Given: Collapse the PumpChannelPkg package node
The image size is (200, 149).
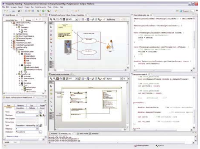Looking at the screenshot, I should 11,47.
